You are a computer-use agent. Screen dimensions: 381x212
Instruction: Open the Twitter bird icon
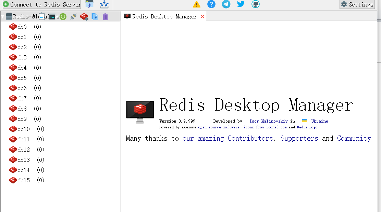pyautogui.click(x=241, y=4)
